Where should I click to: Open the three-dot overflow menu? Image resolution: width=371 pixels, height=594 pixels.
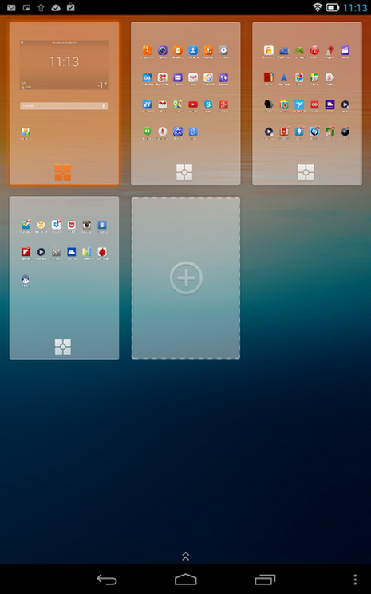[x=355, y=580]
